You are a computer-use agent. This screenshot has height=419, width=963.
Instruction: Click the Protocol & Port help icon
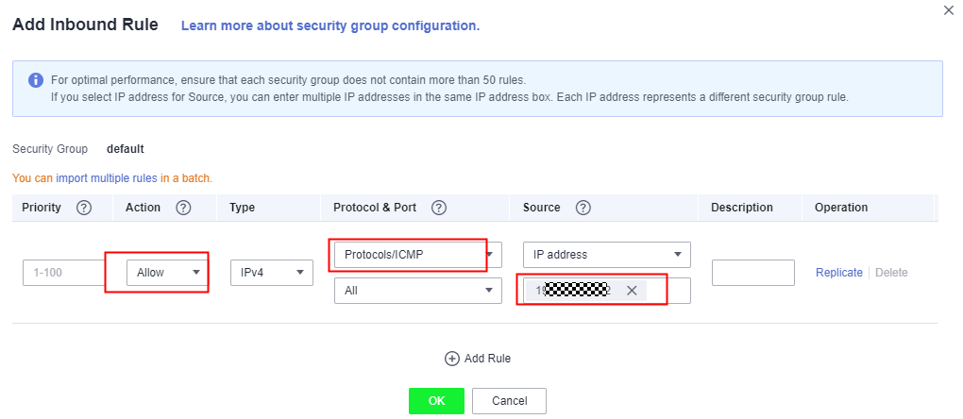point(438,208)
